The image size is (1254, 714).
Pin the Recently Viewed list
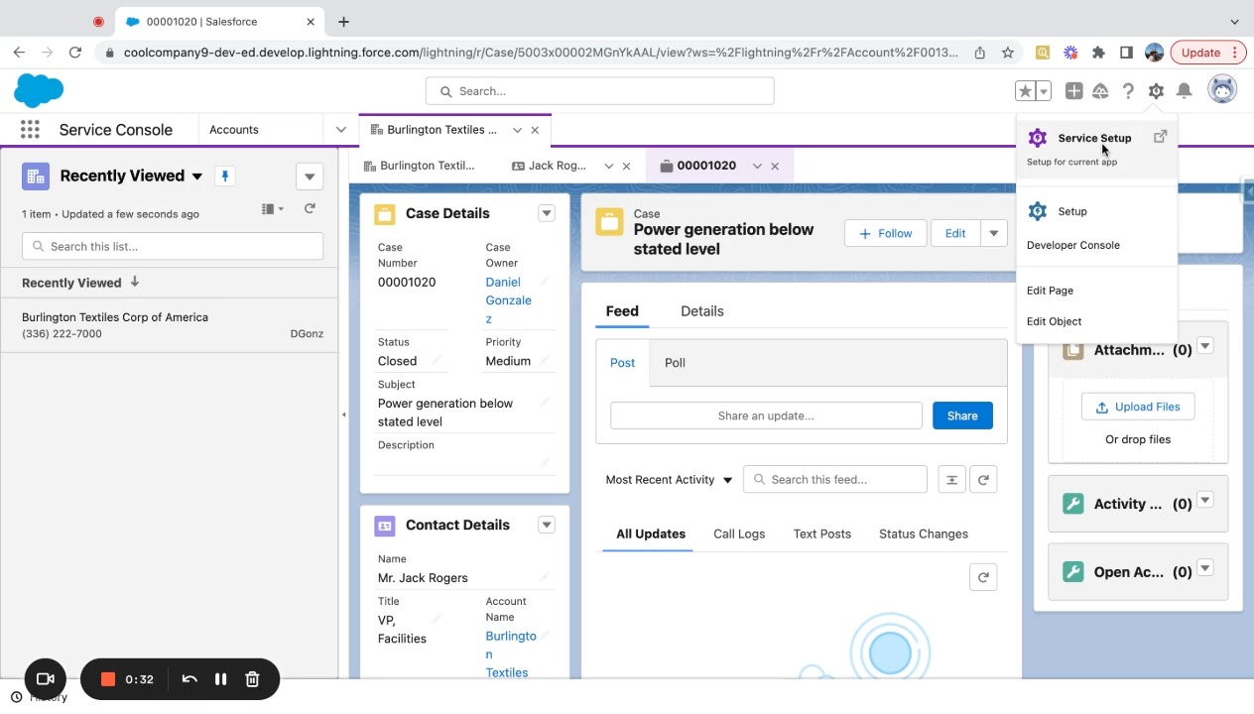225,177
